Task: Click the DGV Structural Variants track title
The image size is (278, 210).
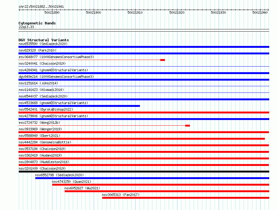Action: point(44,40)
